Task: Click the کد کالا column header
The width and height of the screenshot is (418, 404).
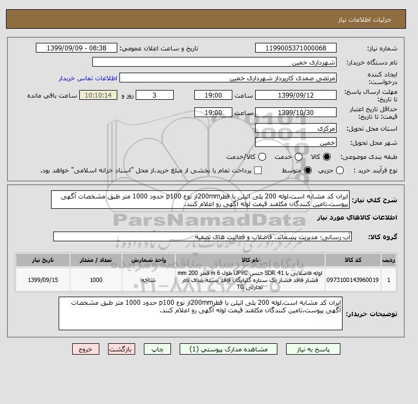Action: coord(353,260)
